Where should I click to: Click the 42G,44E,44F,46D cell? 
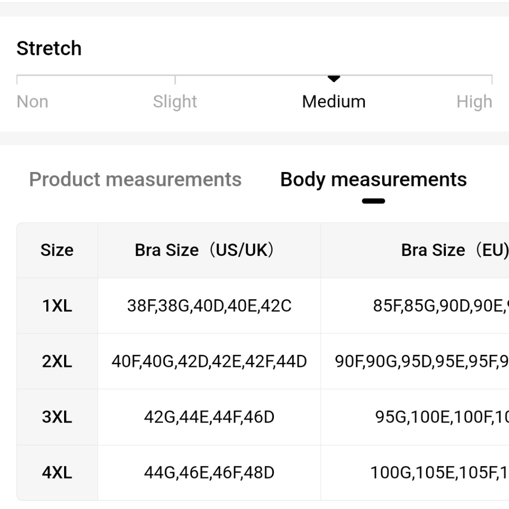(x=209, y=417)
